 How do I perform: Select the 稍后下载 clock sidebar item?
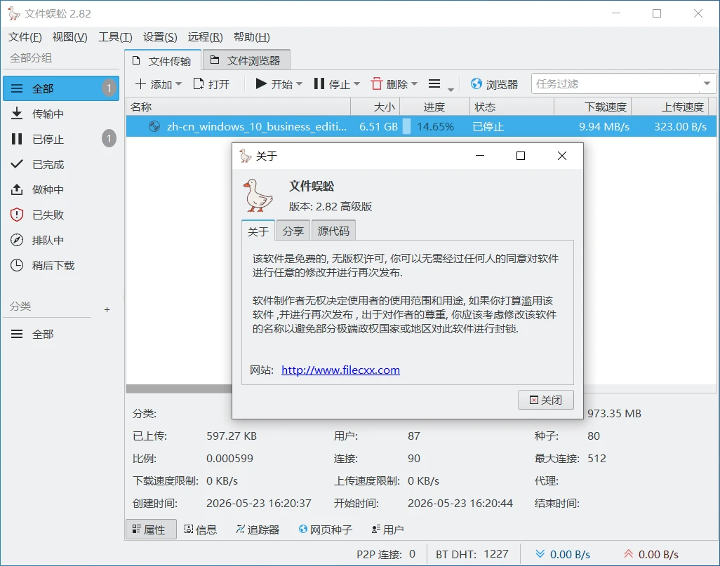(x=61, y=265)
